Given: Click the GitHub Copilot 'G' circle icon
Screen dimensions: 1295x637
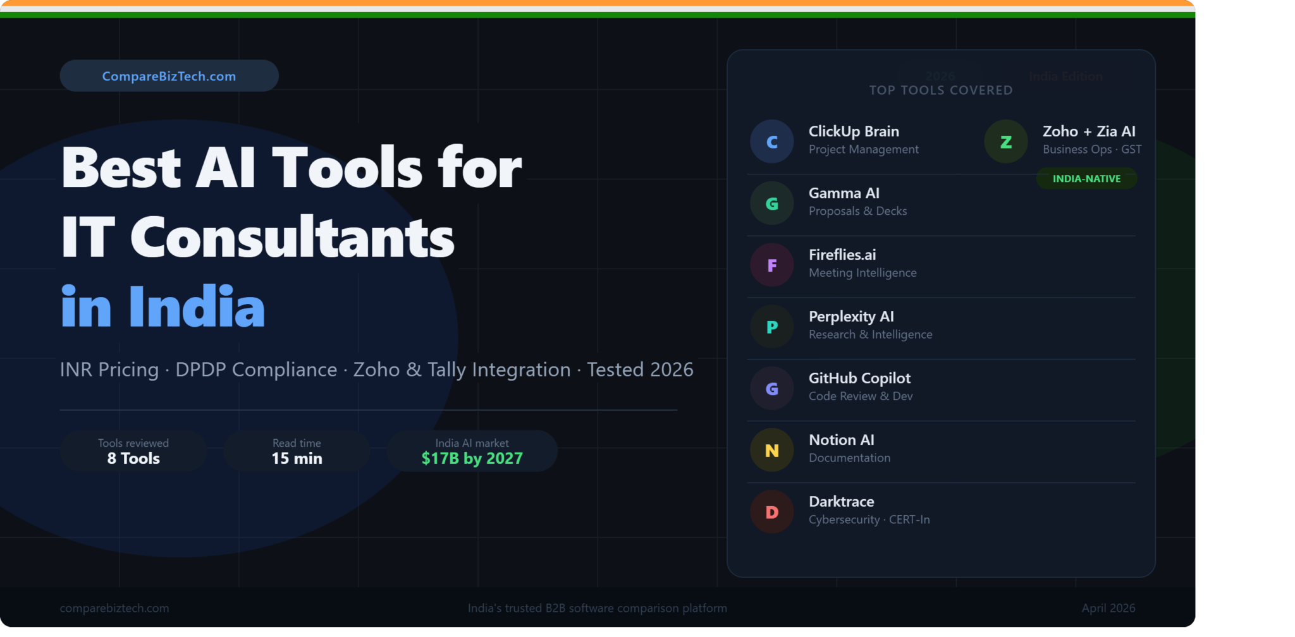Looking at the screenshot, I should [x=771, y=389].
